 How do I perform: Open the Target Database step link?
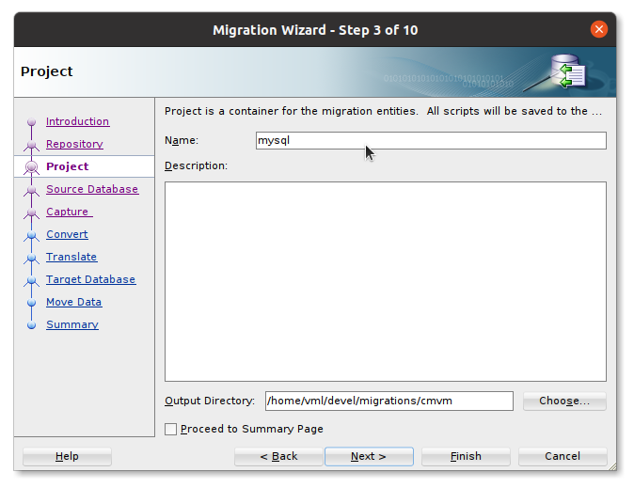click(90, 280)
